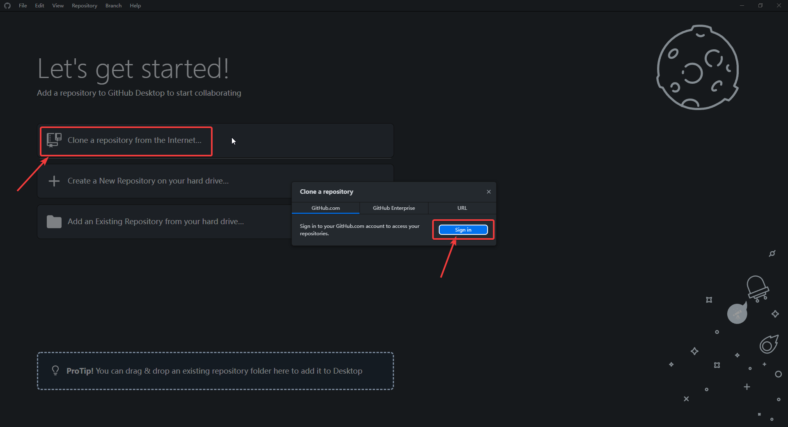Click the GitHub logo in the menu bar
Viewport: 788px width, 427px height.
(7, 6)
